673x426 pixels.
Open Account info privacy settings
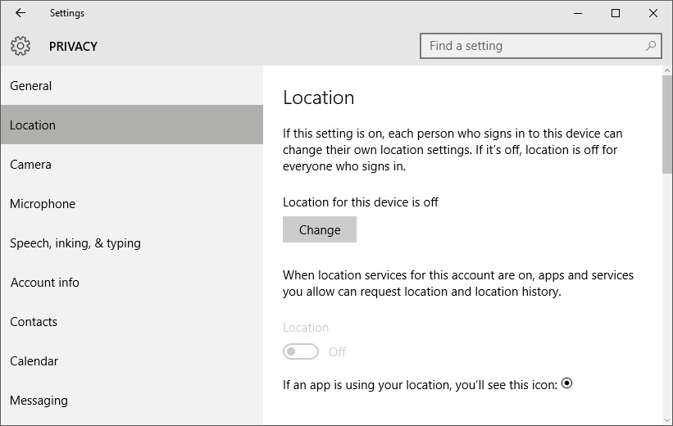pyautogui.click(x=132, y=283)
